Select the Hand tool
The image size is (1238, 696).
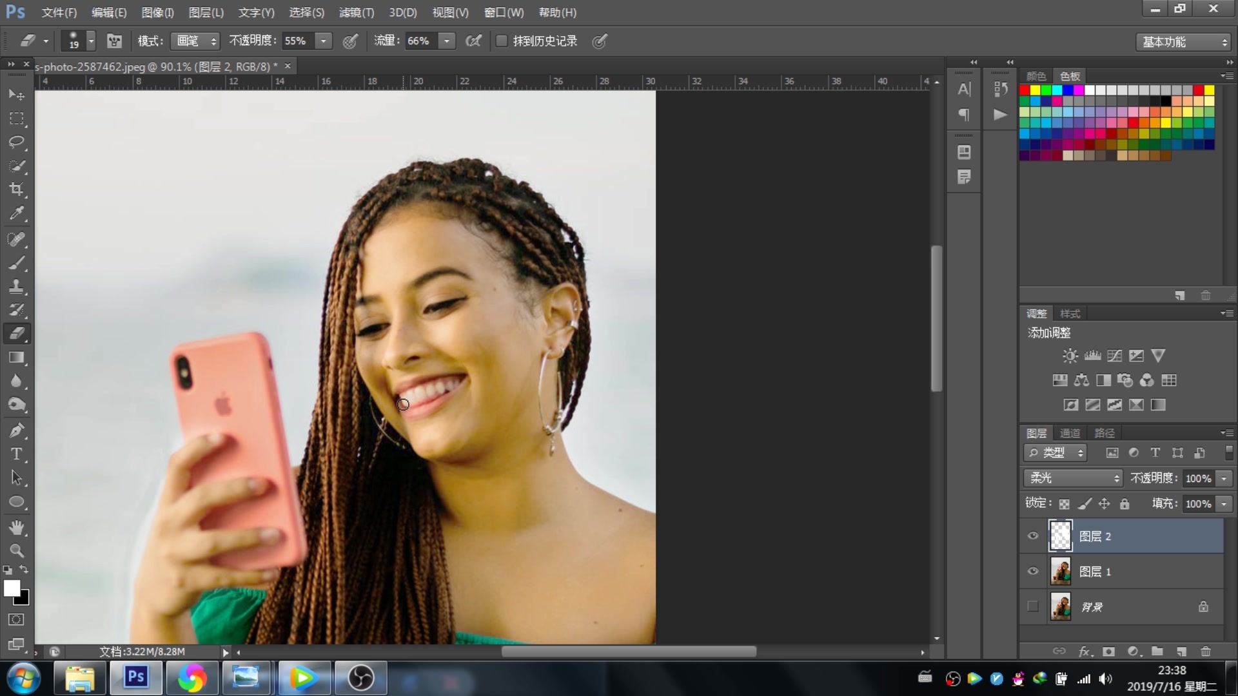point(17,528)
